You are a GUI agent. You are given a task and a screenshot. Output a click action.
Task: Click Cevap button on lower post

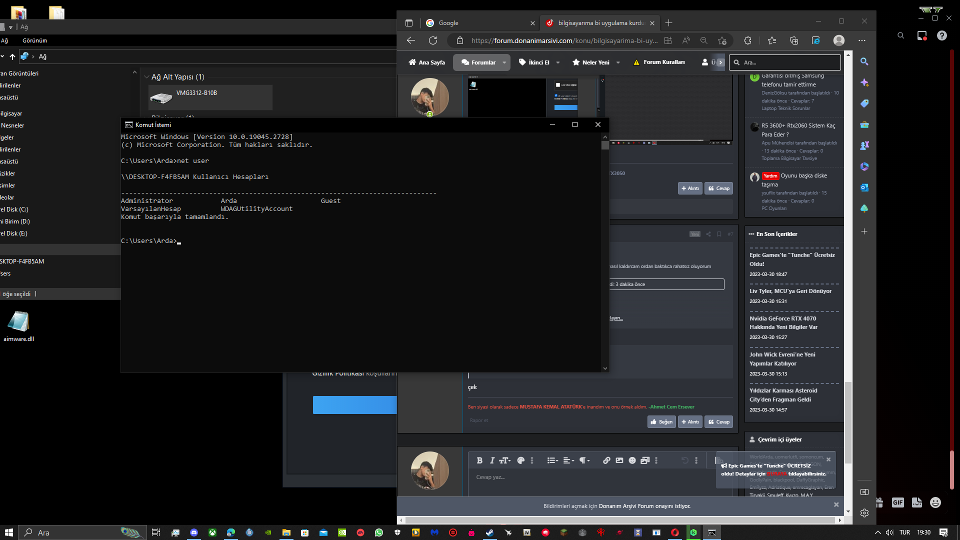718,422
